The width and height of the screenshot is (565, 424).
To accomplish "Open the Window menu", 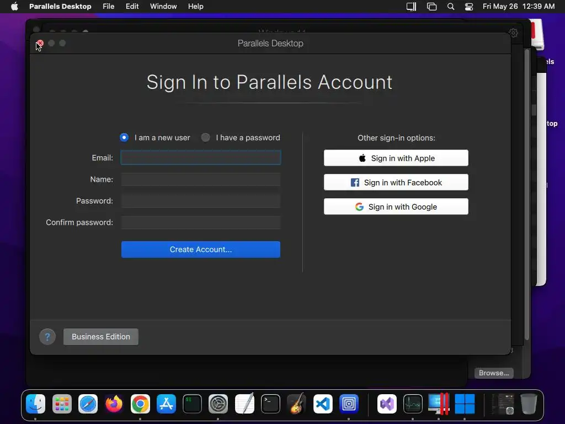I will click(163, 7).
